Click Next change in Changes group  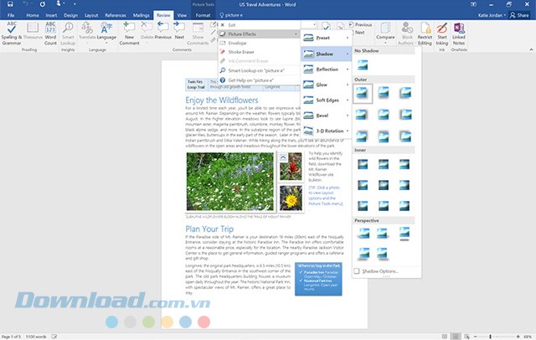pyautogui.click(x=357, y=33)
